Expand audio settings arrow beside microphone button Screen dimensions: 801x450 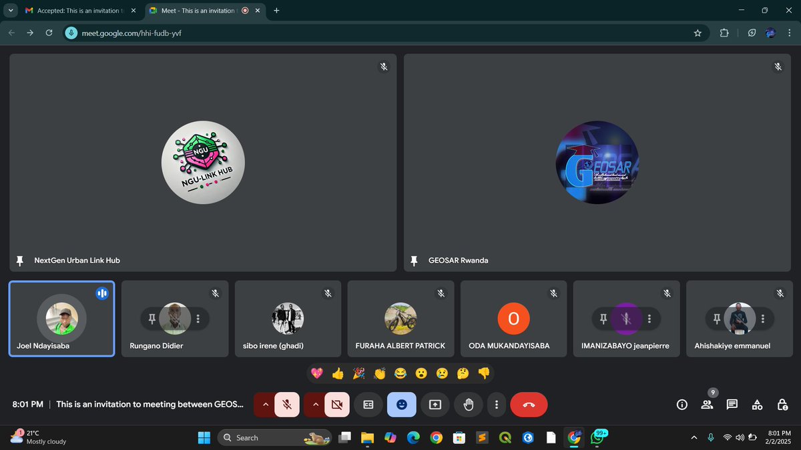(265, 404)
